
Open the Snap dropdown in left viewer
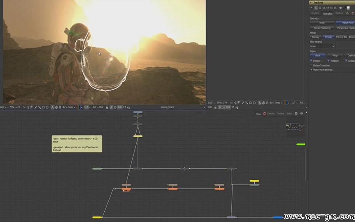(x=71, y=107)
